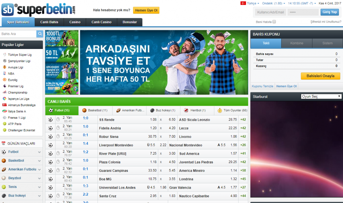Go to the Canlı Bahis menu
The height and width of the screenshot is (203, 343).
(49, 22)
